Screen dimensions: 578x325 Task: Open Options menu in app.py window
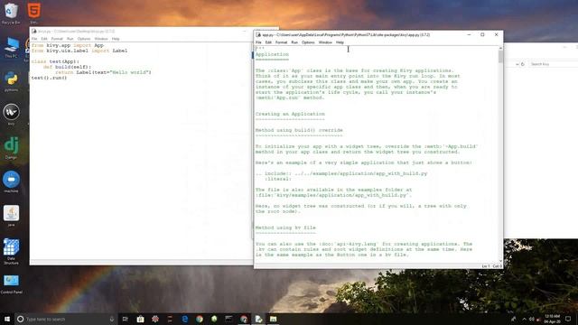(x=308, y=42)
